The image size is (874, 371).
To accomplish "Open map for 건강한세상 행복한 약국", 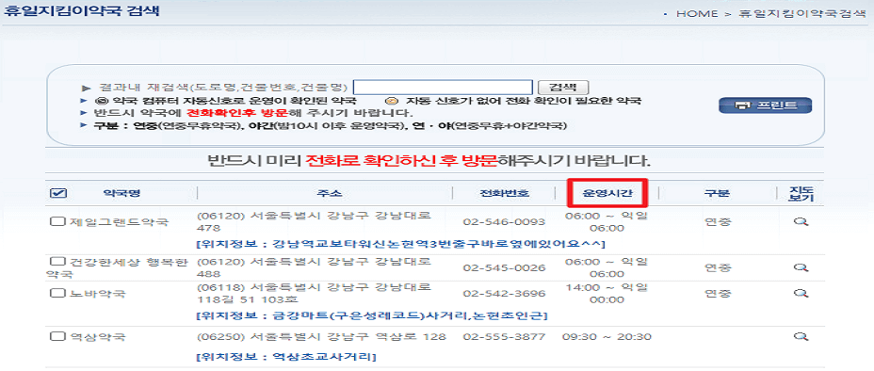I will 801,267.
